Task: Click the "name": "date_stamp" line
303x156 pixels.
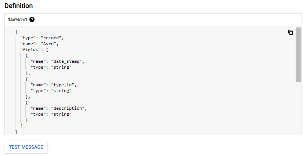Action: (x=58, y=61)
